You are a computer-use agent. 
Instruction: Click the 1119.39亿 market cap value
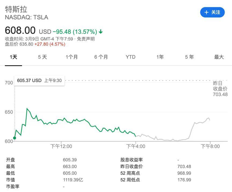73,180
